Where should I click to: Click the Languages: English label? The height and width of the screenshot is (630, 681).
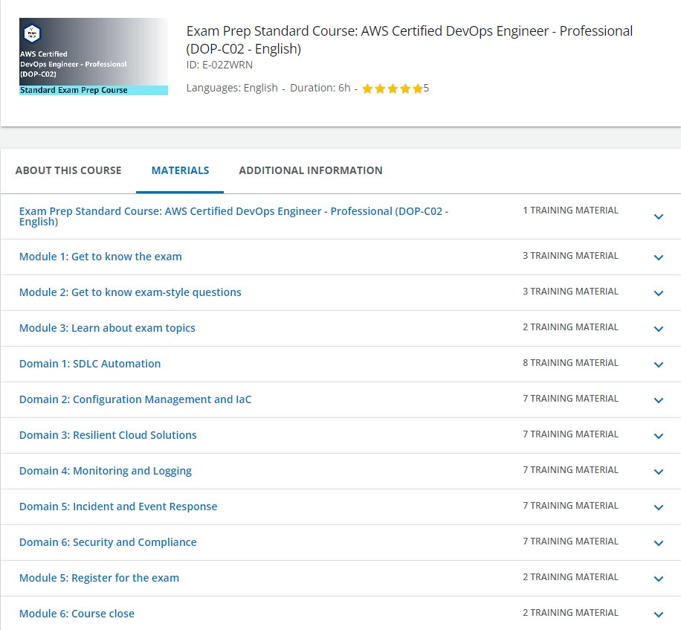(x=232, y=88)
